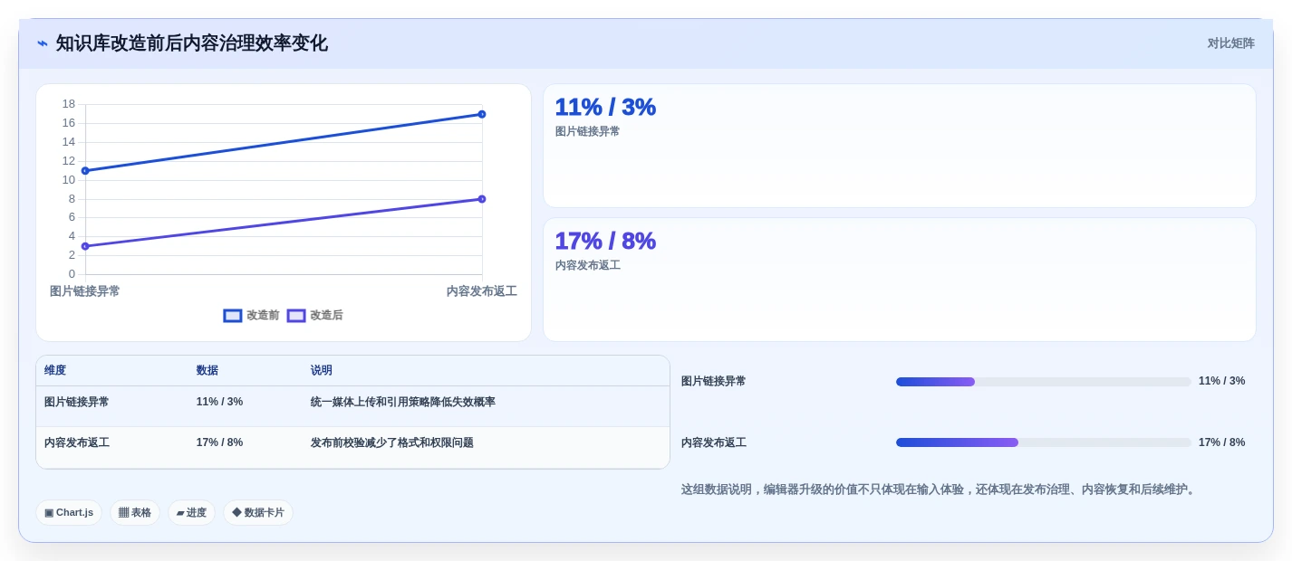Screen dimensions: 1292x561
Task: Click the Chart.js tag chip
Action: click(69, 512)
